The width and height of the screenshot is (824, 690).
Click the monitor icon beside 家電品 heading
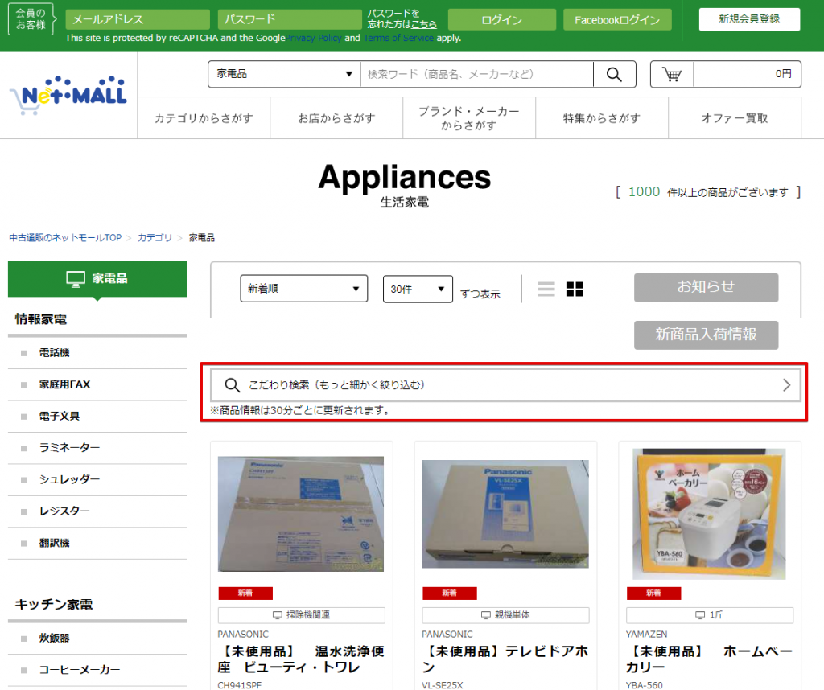click(76, 279)
